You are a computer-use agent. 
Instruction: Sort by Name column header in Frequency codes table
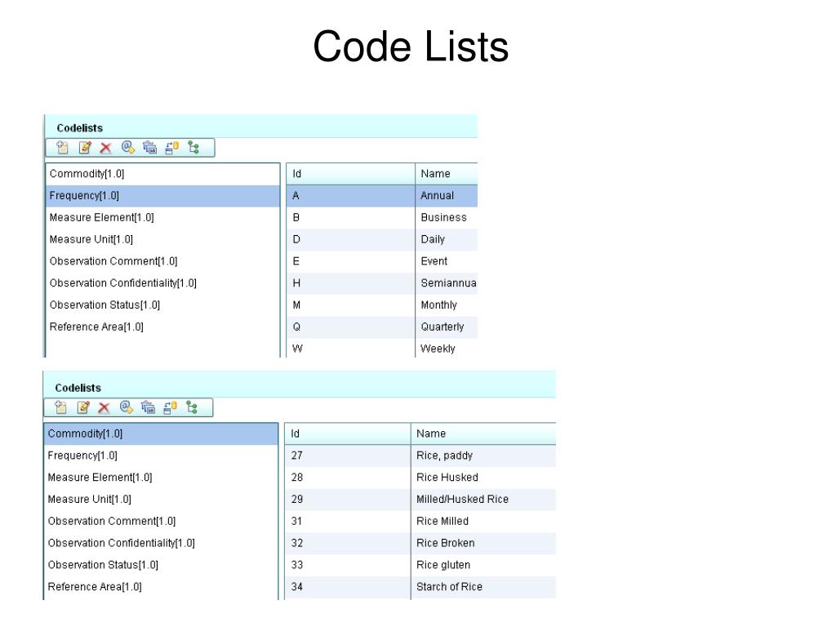447,174
